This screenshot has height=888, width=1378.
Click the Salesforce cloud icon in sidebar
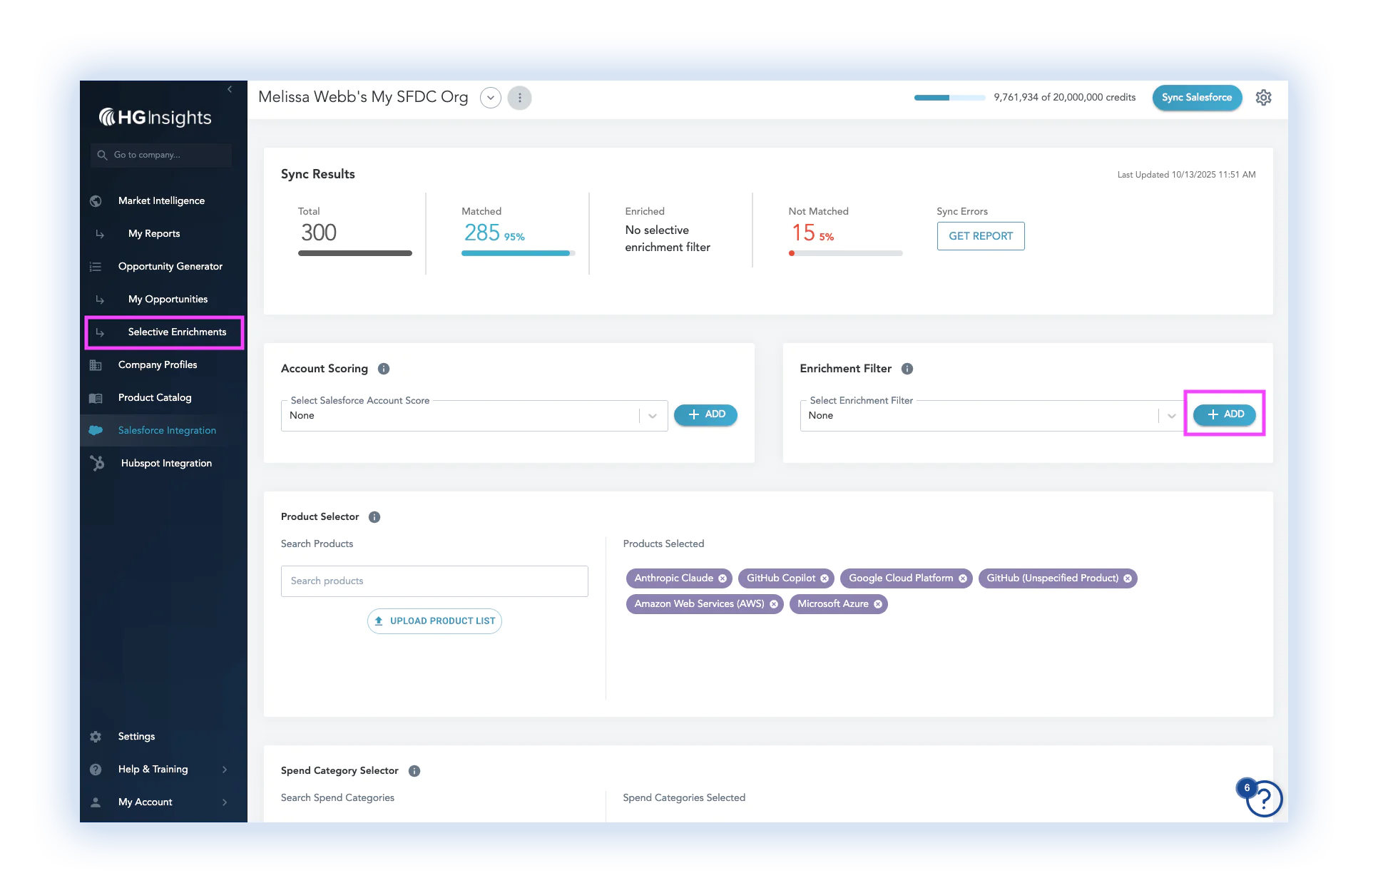[96, 430]
